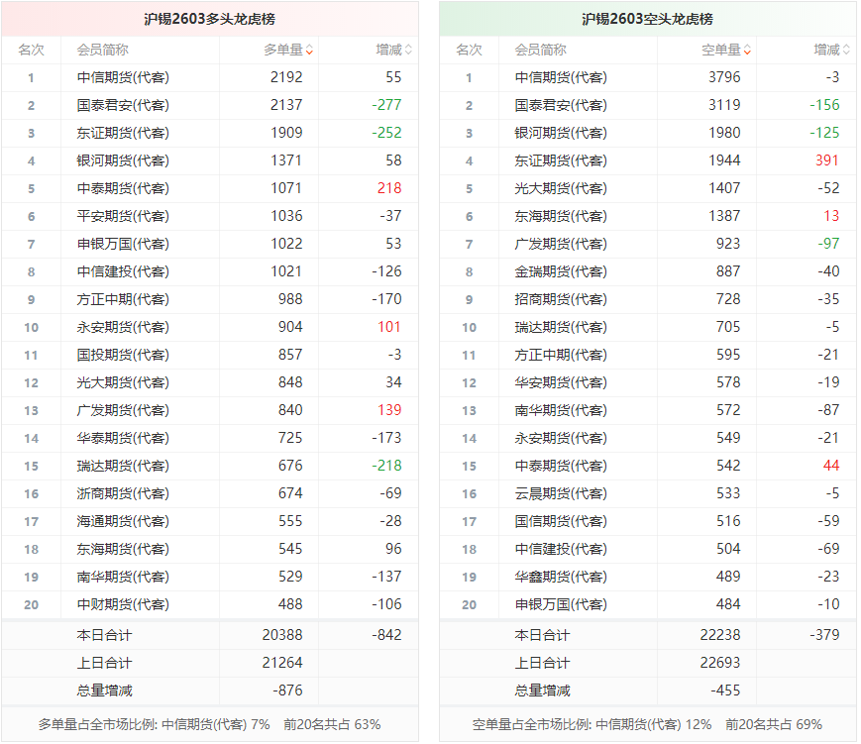Select 东证期货(代客) in short ranking
The width and height of the screenshot is (861, 744).
[561, 160]
